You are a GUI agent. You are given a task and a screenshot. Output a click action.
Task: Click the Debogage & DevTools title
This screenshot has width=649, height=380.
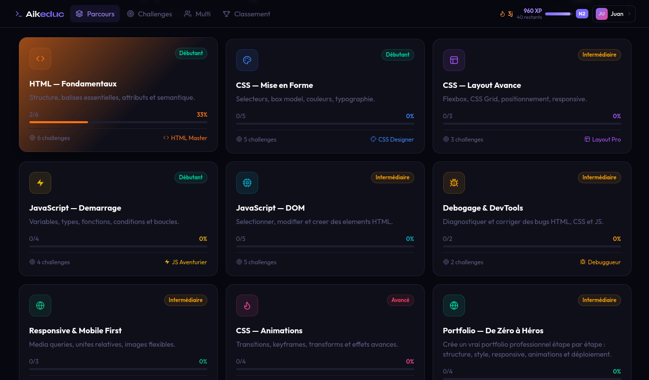(x=483, y=208)
